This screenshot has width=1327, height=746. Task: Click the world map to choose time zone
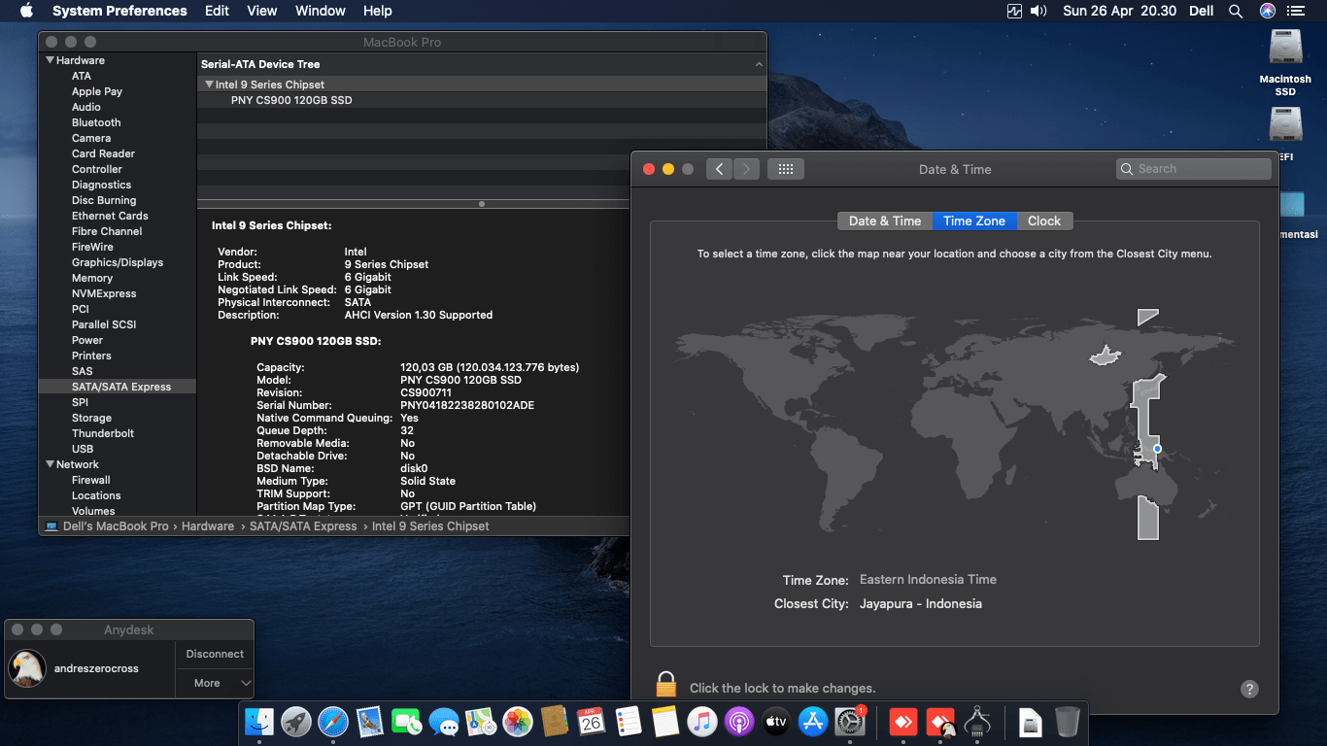point(954,424)
